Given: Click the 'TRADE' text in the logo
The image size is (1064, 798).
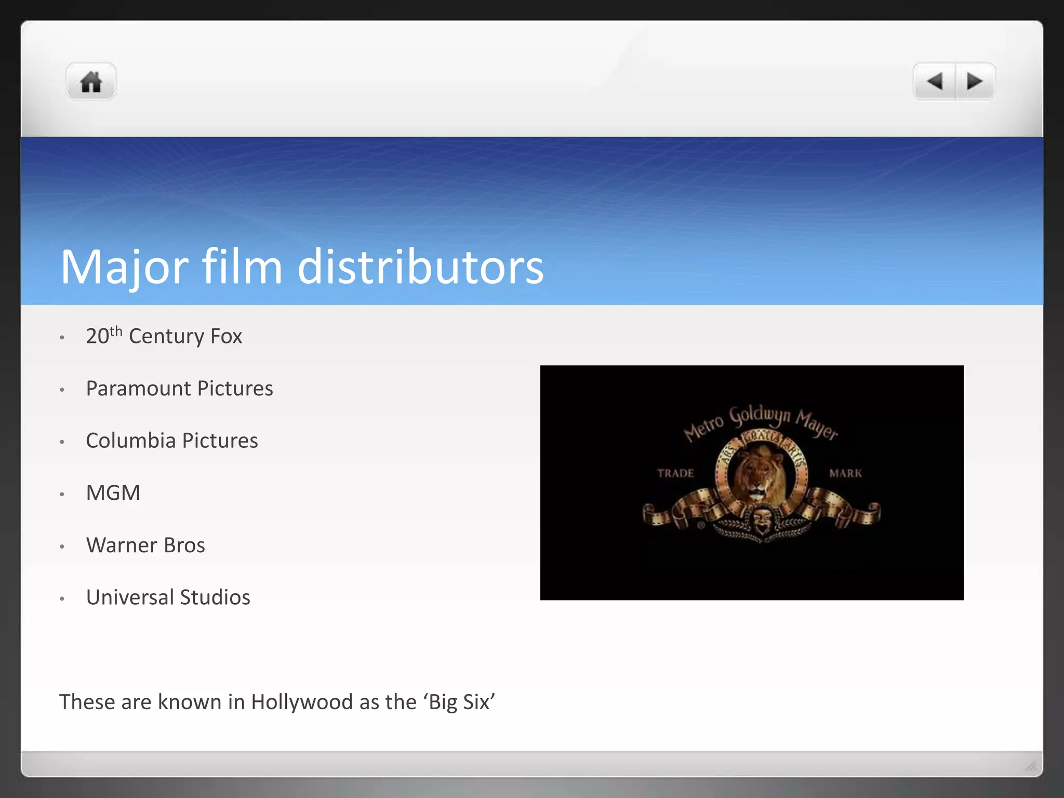Looking at the screenshot, I should 675,473.
